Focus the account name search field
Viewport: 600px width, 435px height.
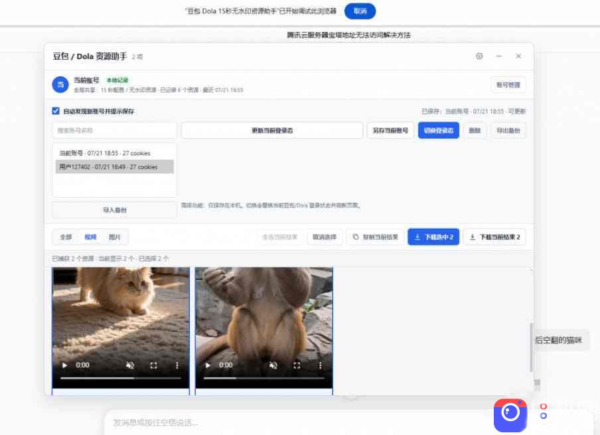(114, 131)
